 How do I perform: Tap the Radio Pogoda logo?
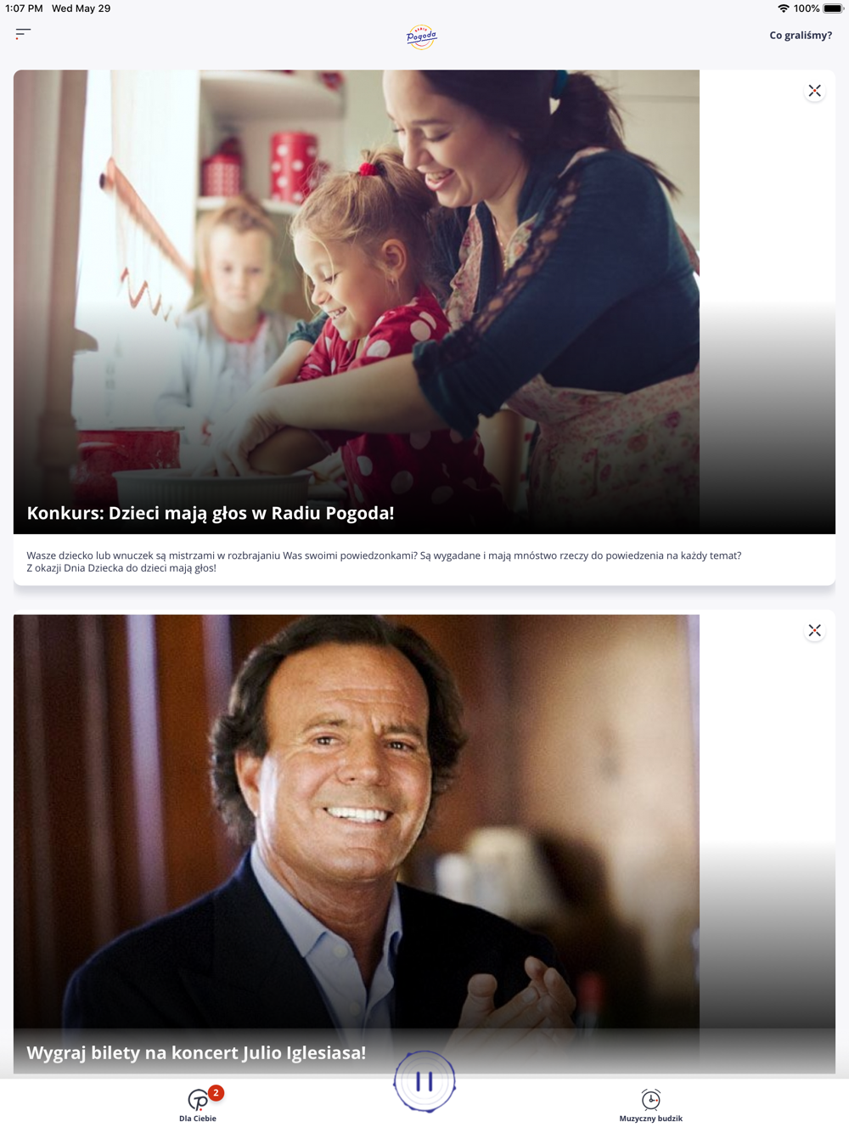[x=422, y=37]
